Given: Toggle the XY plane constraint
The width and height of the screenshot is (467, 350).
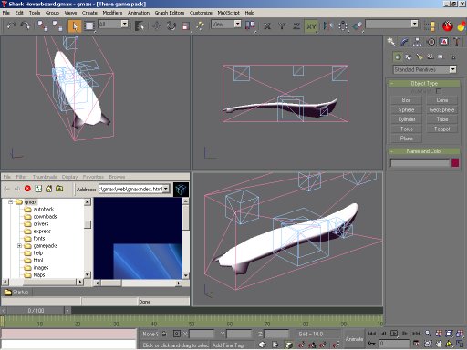Looking at the screenshot, I should [311, 26].
